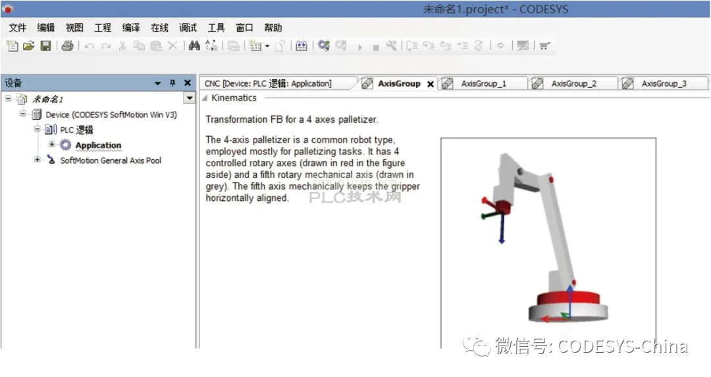The image size is (711, 377).
Task: Click the Replace A-to-B icon
Action: (x=211, y=46)
